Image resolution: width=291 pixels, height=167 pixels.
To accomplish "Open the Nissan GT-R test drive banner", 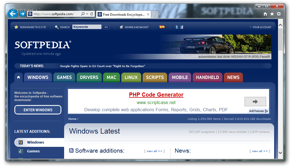I will click(x=215, y=47).
